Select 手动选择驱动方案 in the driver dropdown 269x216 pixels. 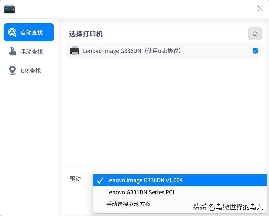(129, 204)
